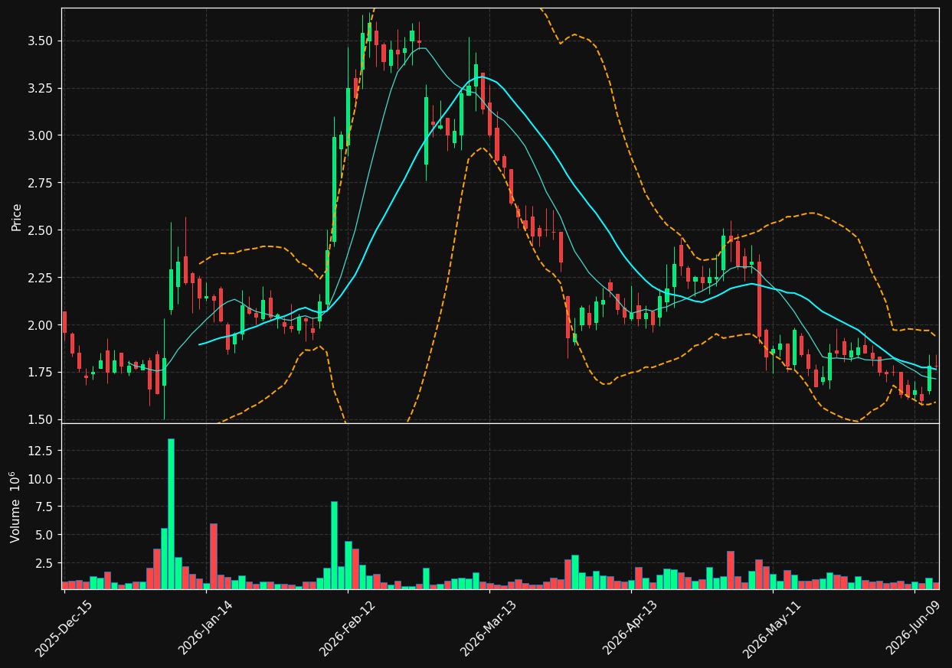
Task: Click the 2026-Apr-13 date label
Action: click(x=630, y=628)
